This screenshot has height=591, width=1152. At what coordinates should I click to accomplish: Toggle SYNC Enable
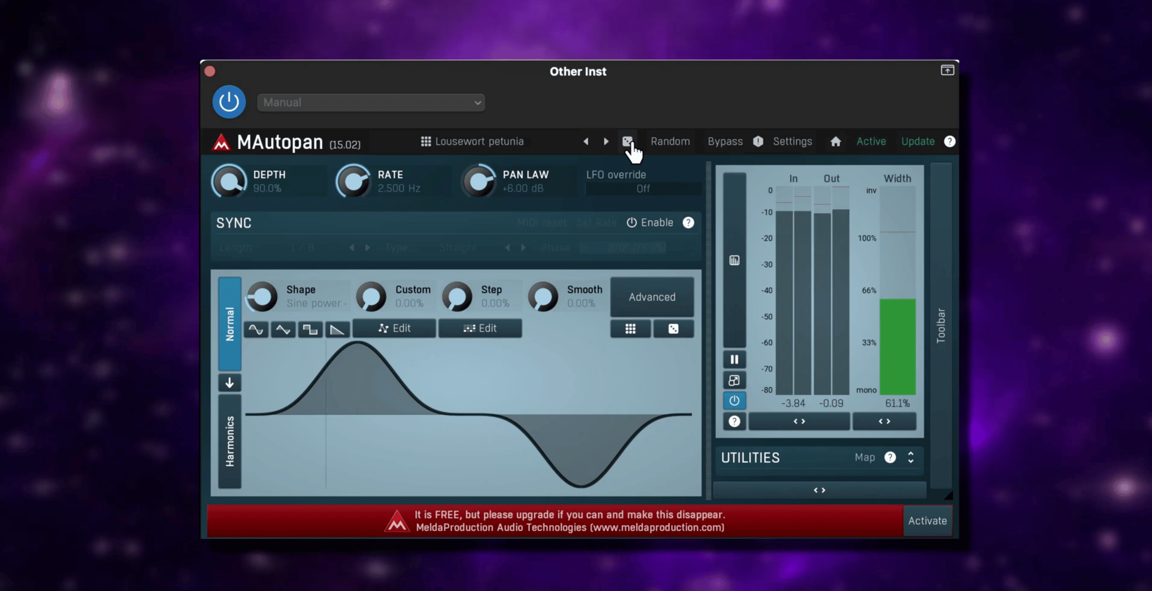(x=650, y=222)
